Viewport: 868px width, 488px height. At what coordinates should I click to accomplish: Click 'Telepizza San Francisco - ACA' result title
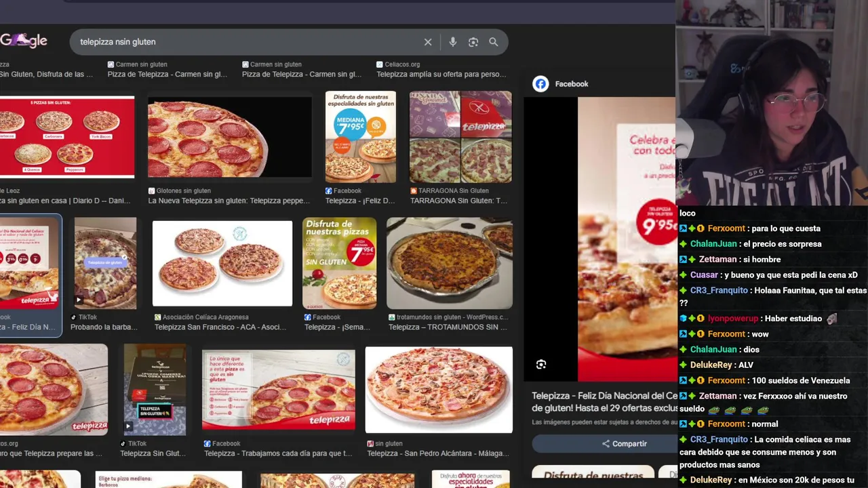coord(220,327)
